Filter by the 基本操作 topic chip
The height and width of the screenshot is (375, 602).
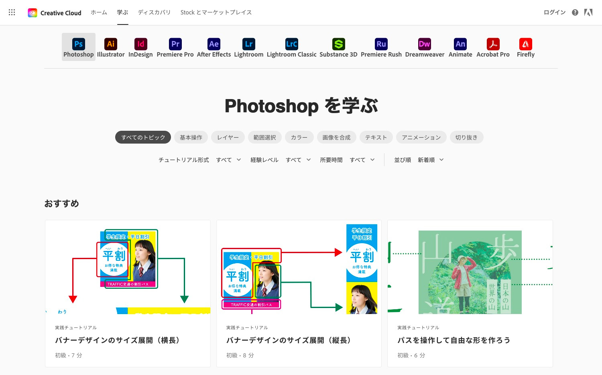point(191,137)
